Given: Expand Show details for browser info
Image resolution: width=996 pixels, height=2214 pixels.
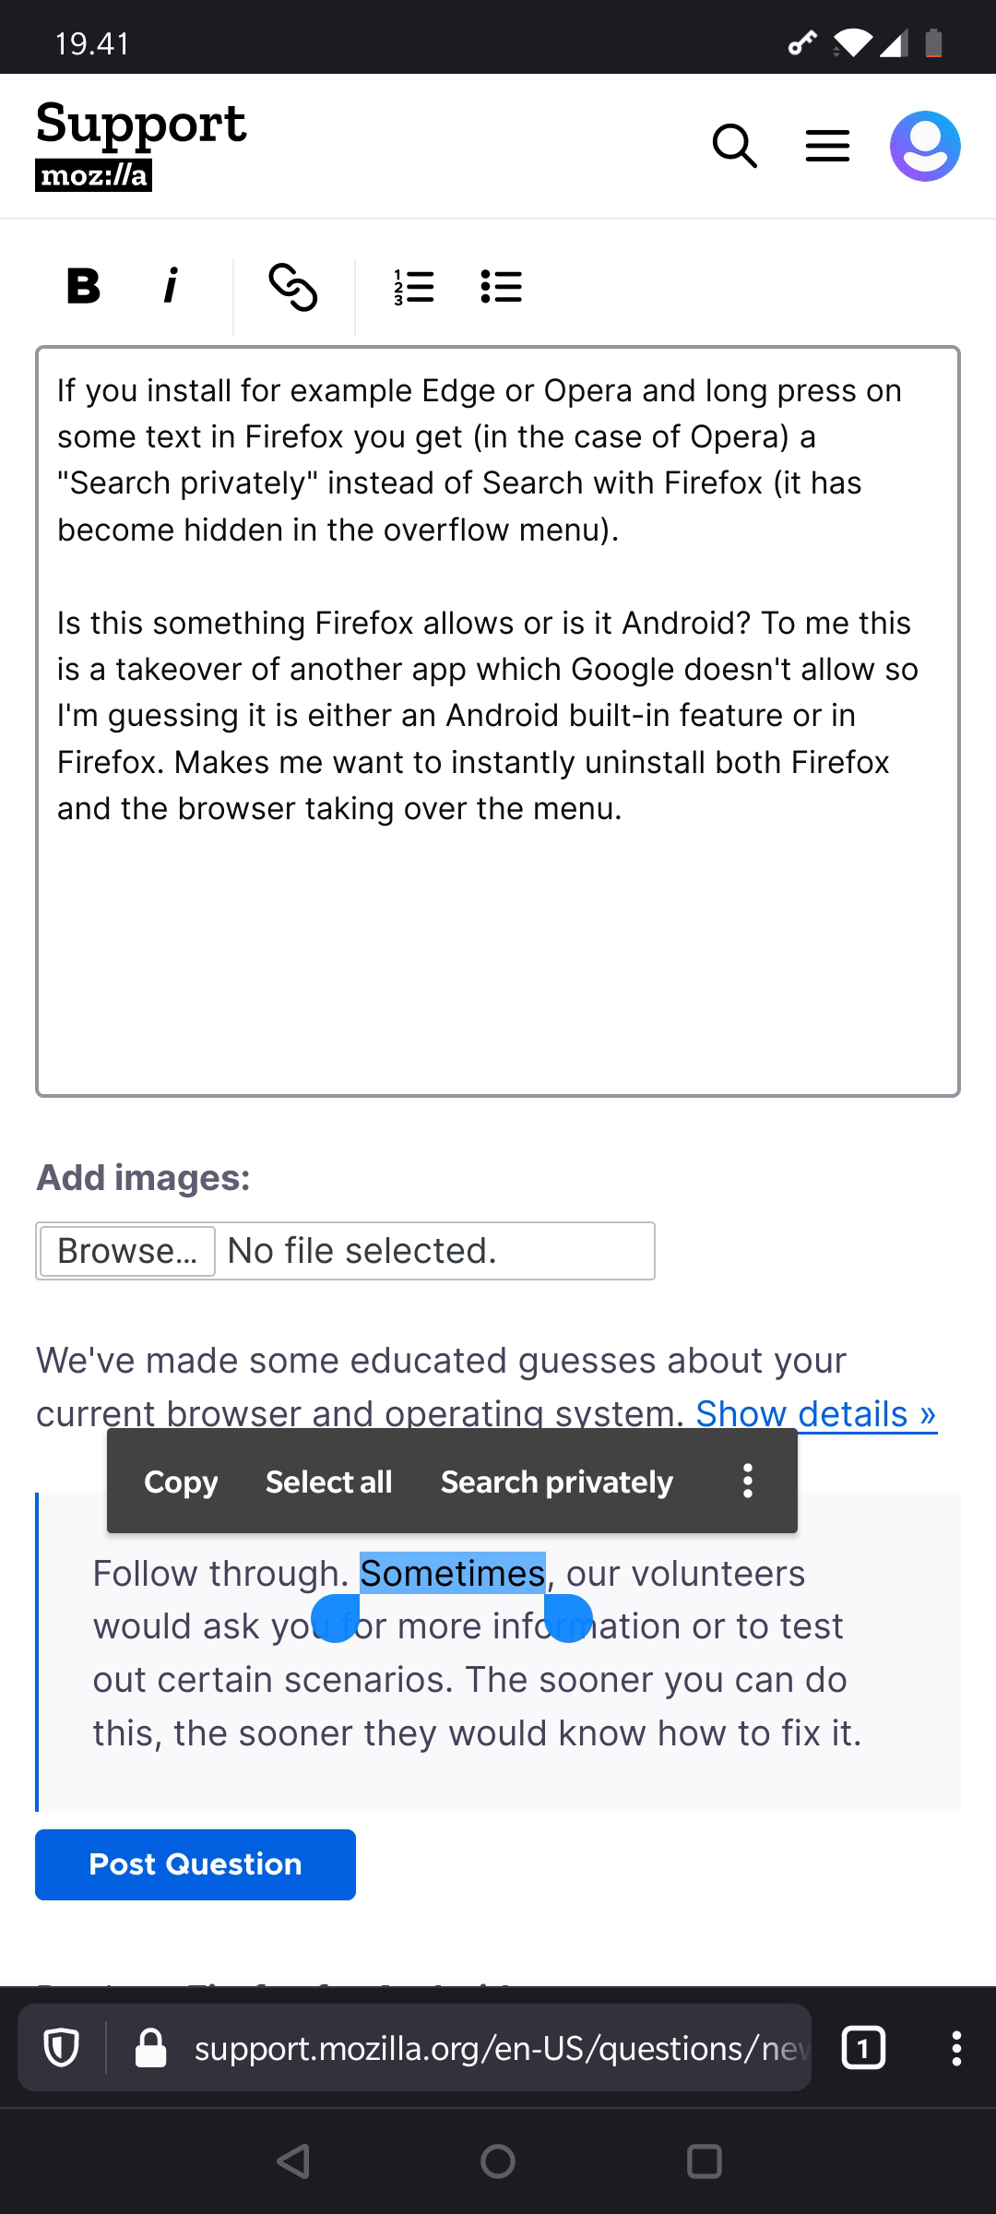Looking at the screenshot, I should [x=815, y=1414].
